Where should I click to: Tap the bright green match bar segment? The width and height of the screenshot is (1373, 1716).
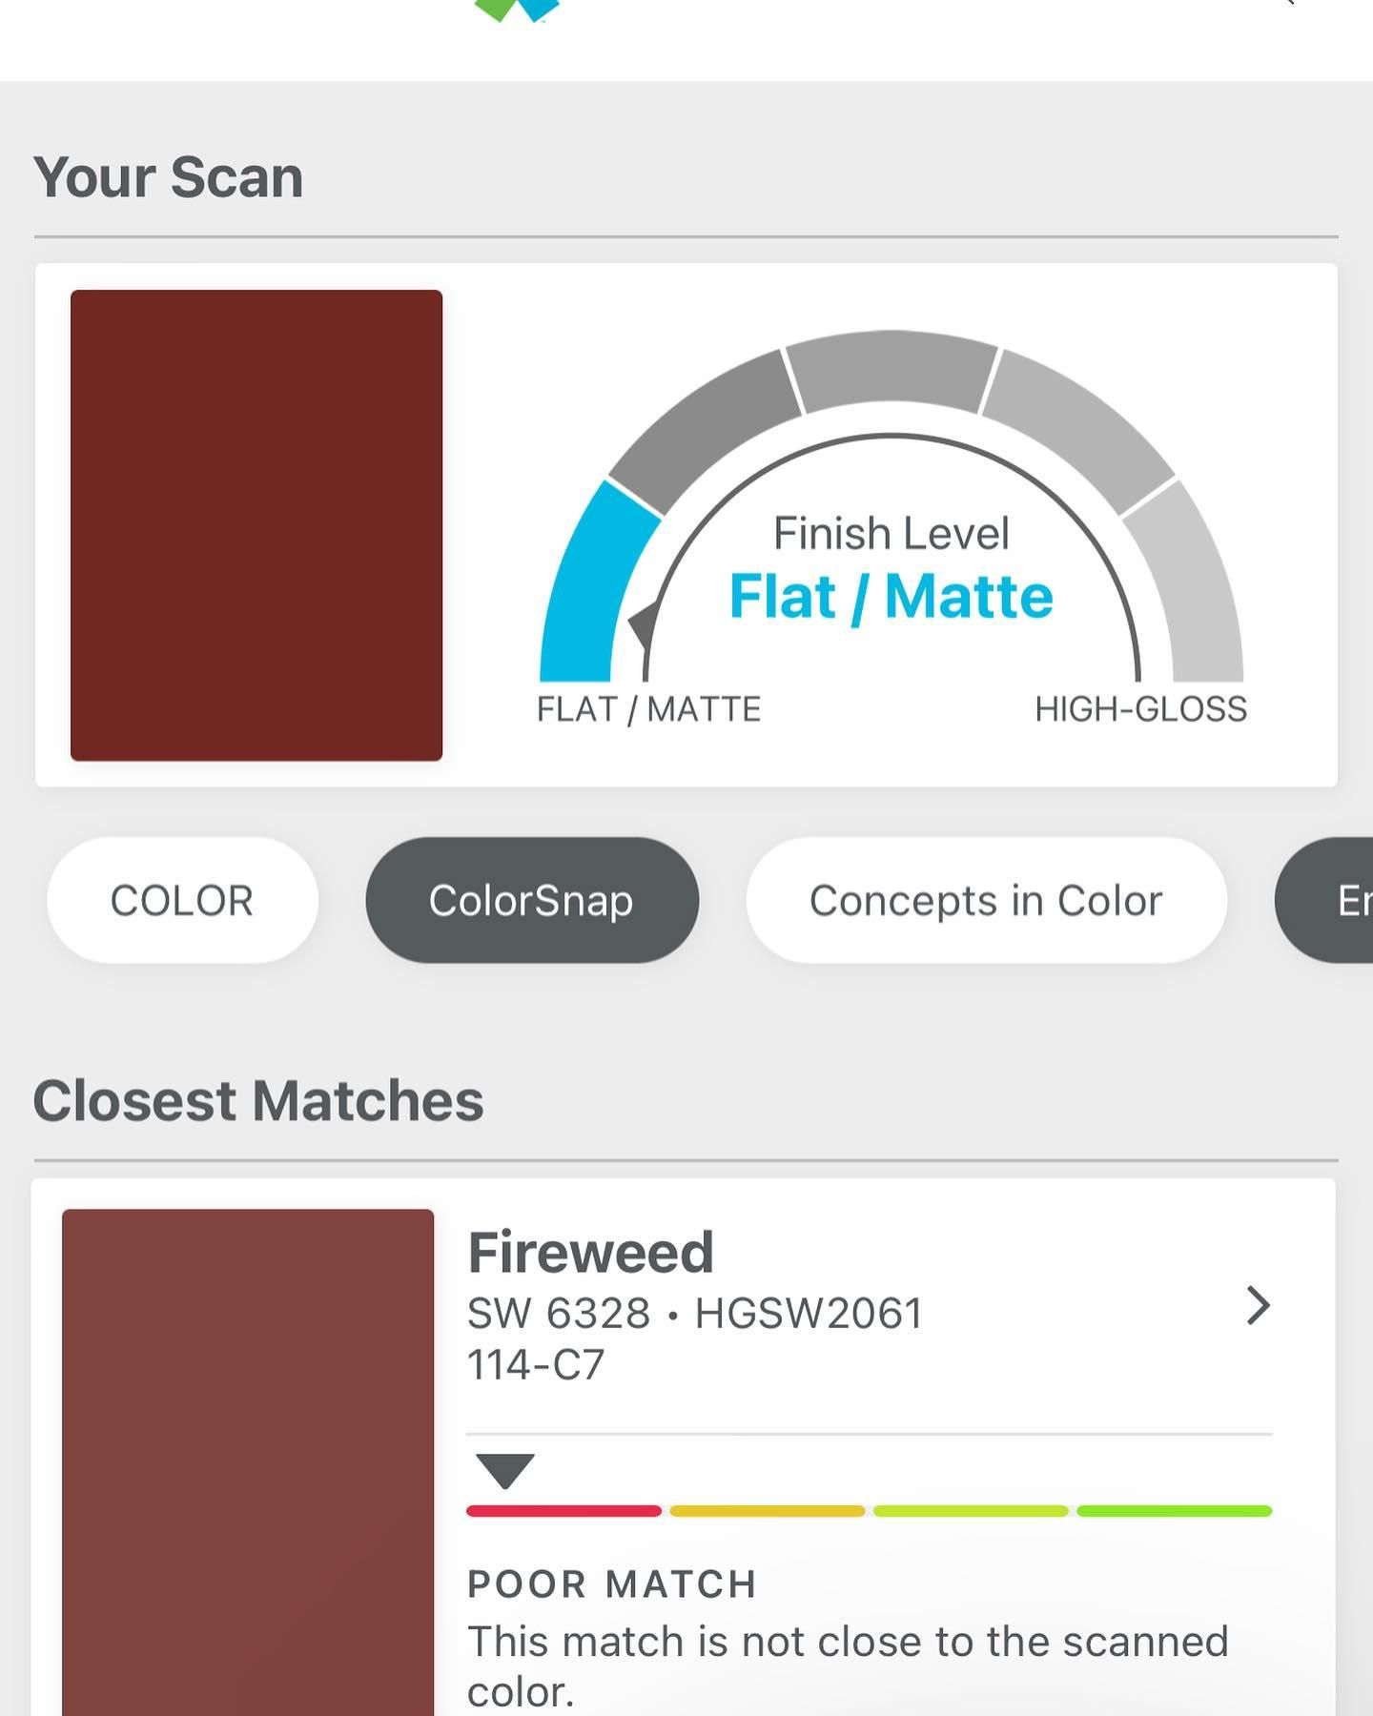point(1175,1511)
